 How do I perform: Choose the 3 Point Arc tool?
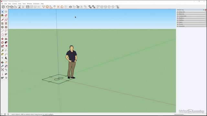[x=2, y=34]
